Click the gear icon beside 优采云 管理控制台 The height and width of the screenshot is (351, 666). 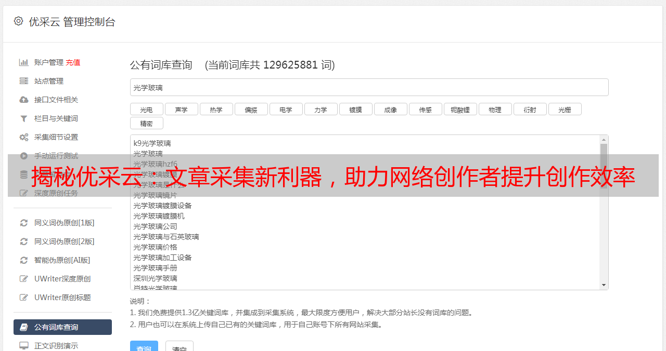19,21
